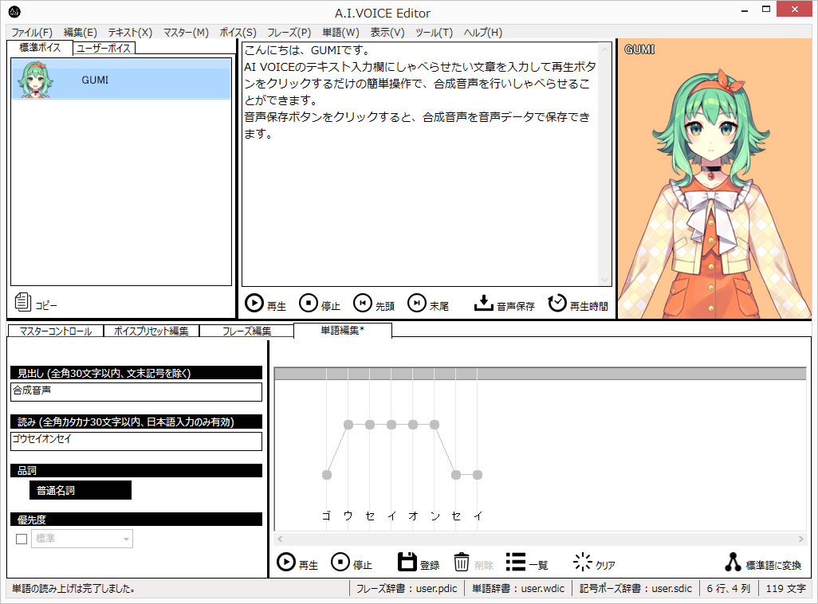Play the text with the upper 再生 button
The height and width of the screenshot is (604, 818).
tap(254, 304)
